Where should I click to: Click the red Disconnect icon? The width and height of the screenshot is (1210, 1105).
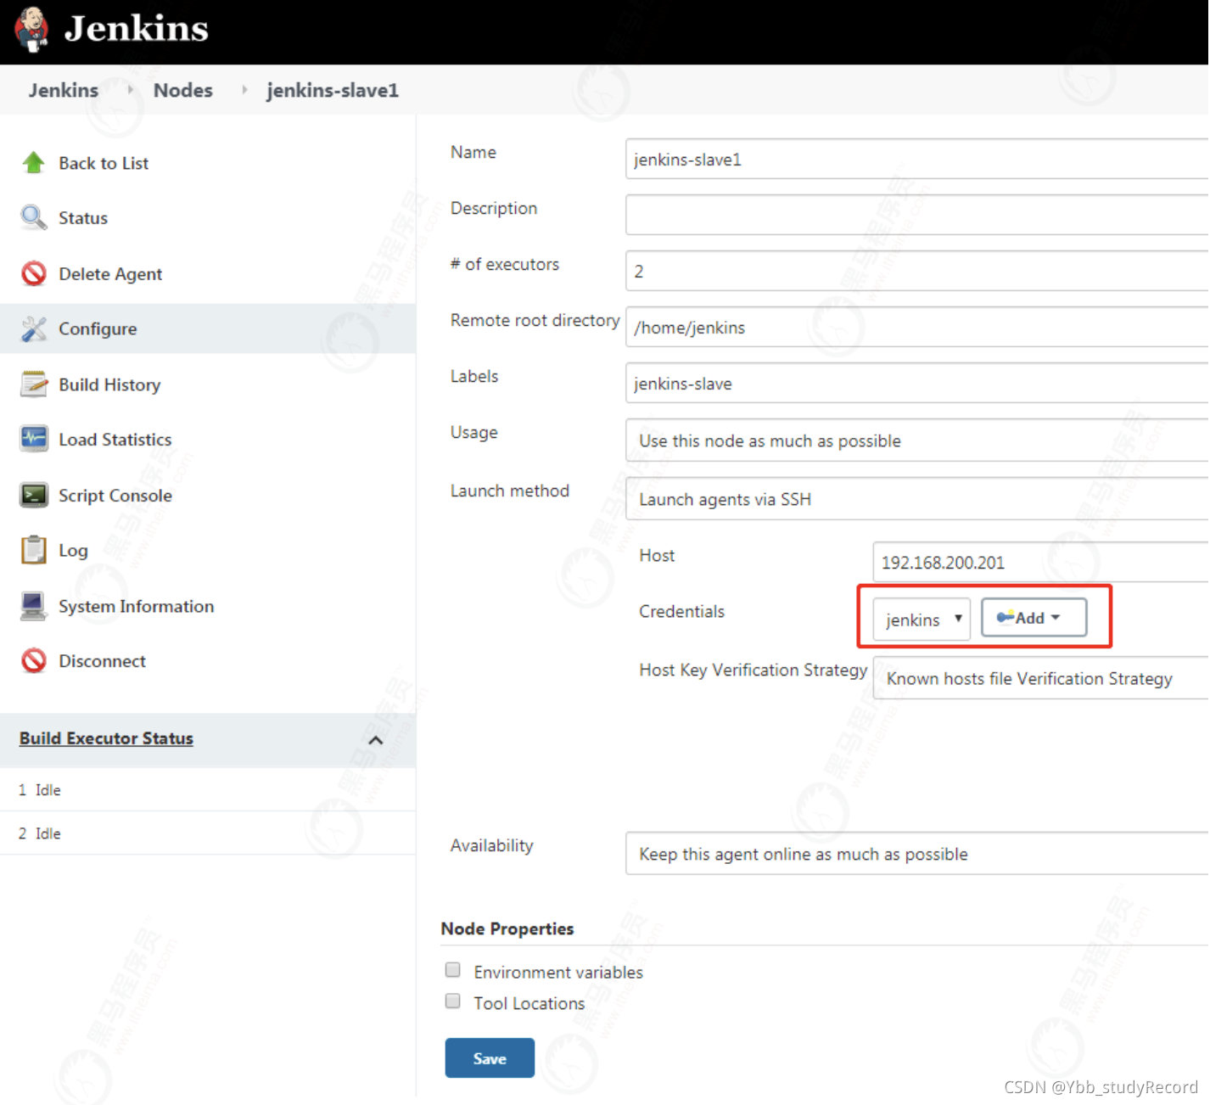pyautogui.click(x=34, y=660)
